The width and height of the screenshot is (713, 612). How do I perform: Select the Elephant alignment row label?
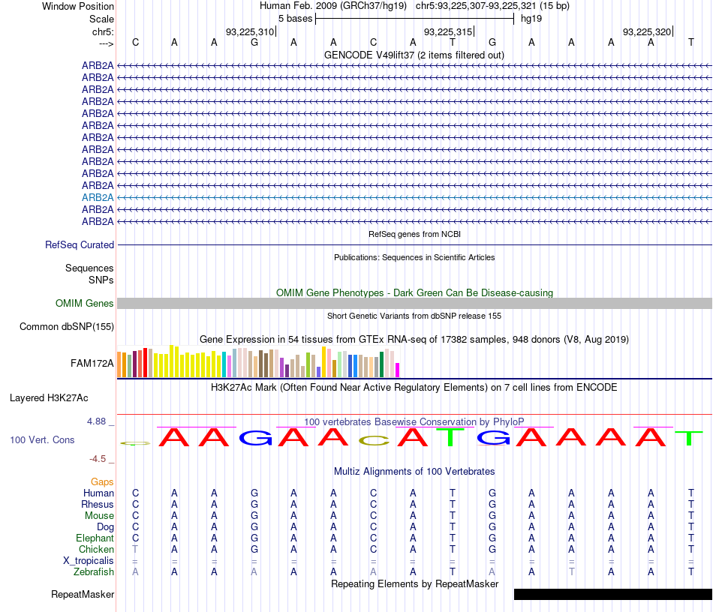[x=95, y=538]
